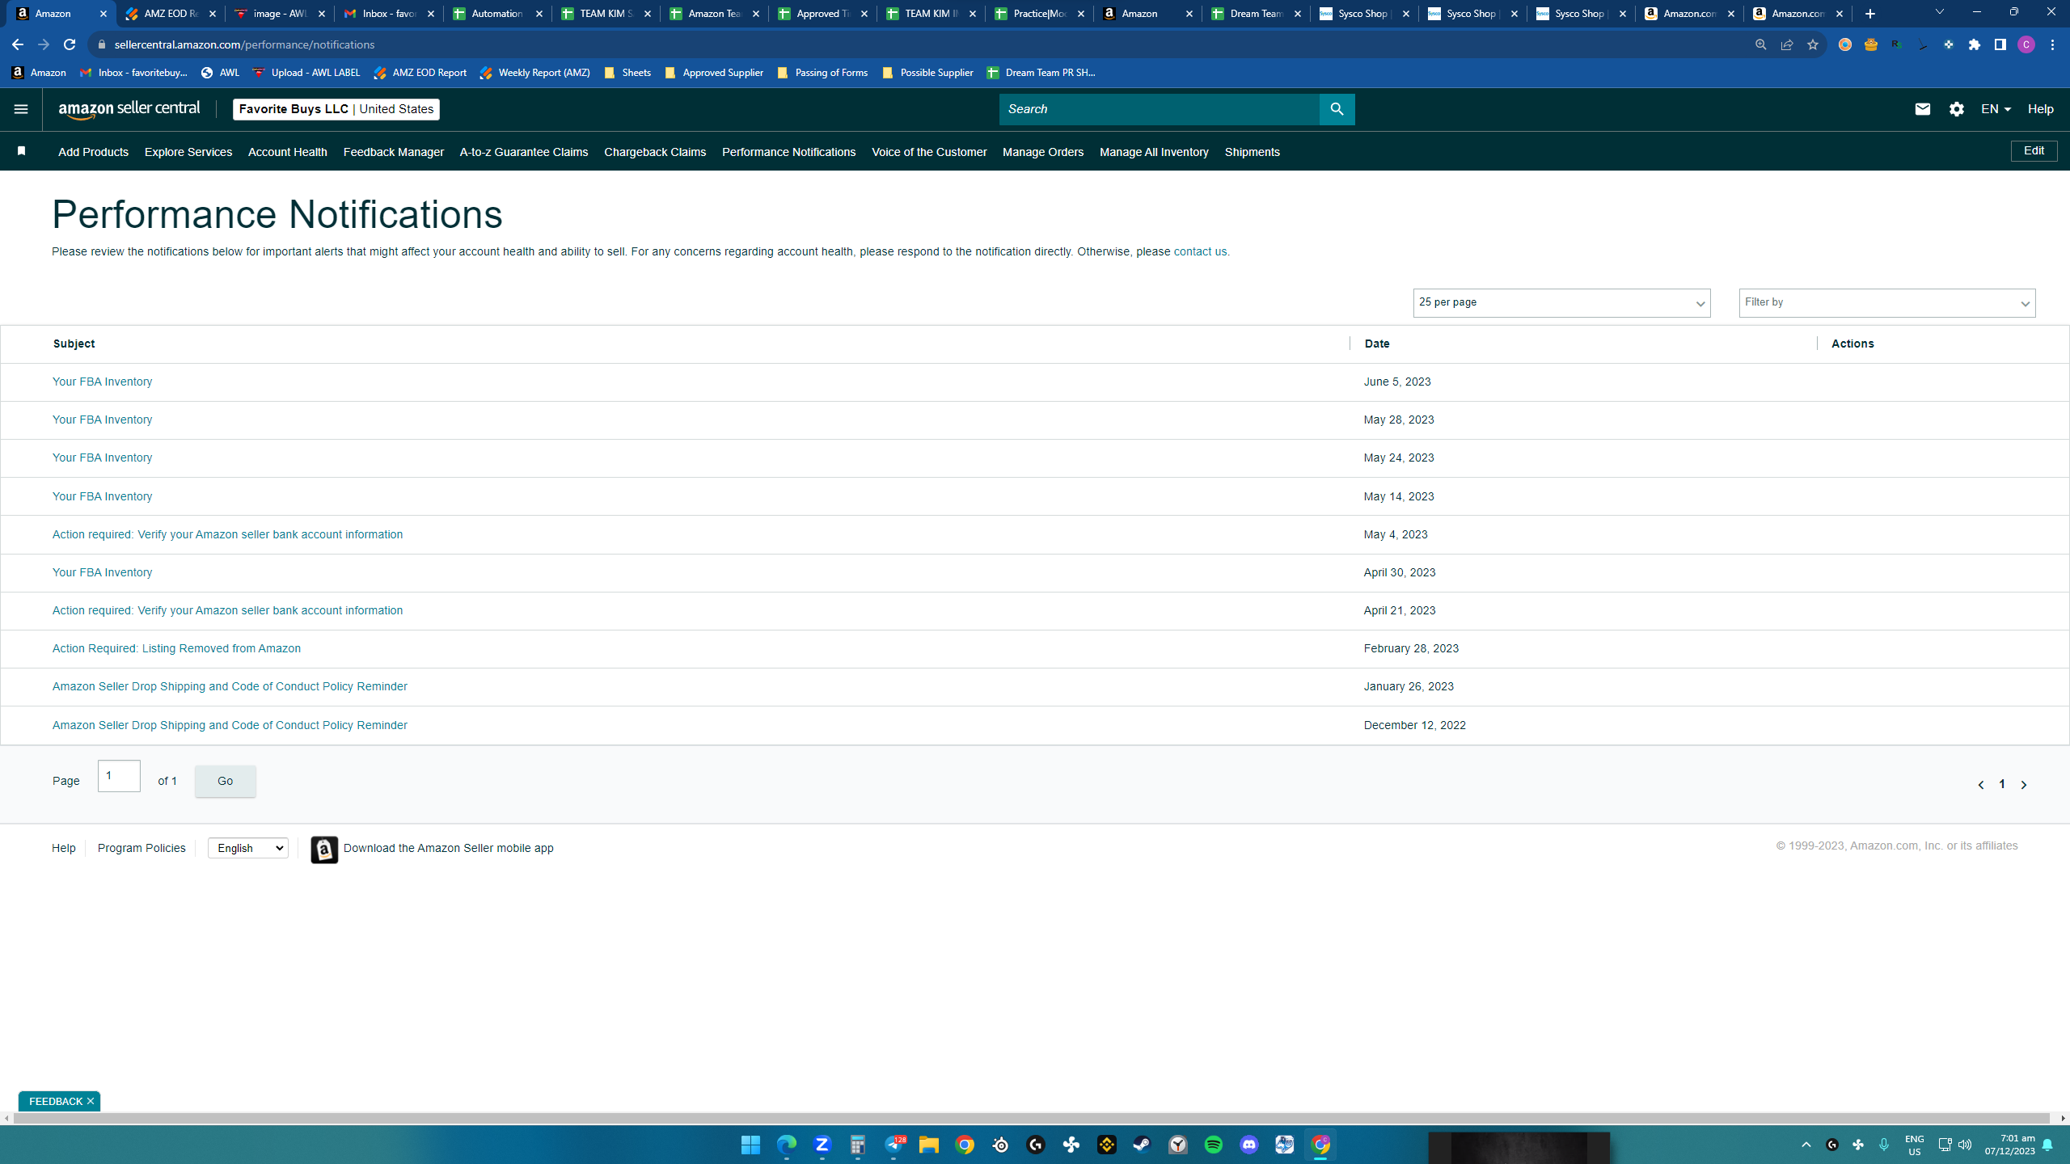This screenshot has width=2070, height=1164.
Task: Open the Listing Removed from Amazon notification
Action: tap(176, 648)
